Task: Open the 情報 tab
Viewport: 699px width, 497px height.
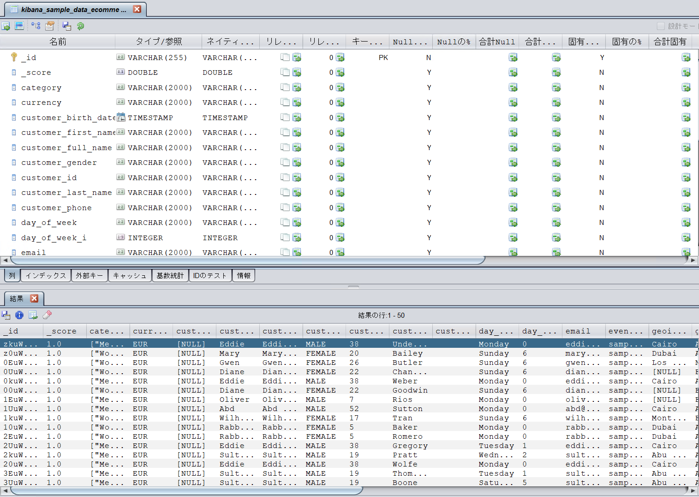Action: pos(244,276)
